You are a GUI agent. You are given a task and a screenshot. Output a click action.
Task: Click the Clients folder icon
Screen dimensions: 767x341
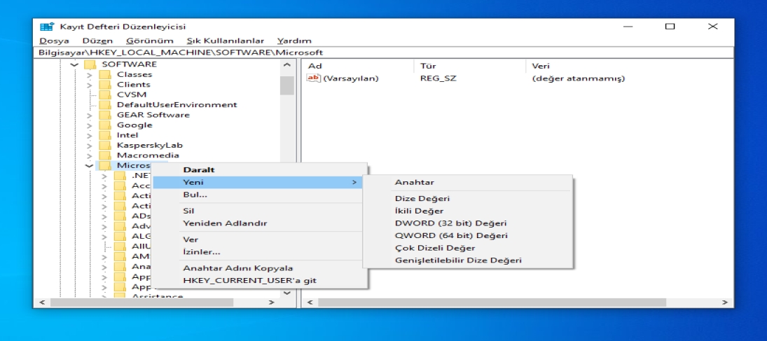104,84
